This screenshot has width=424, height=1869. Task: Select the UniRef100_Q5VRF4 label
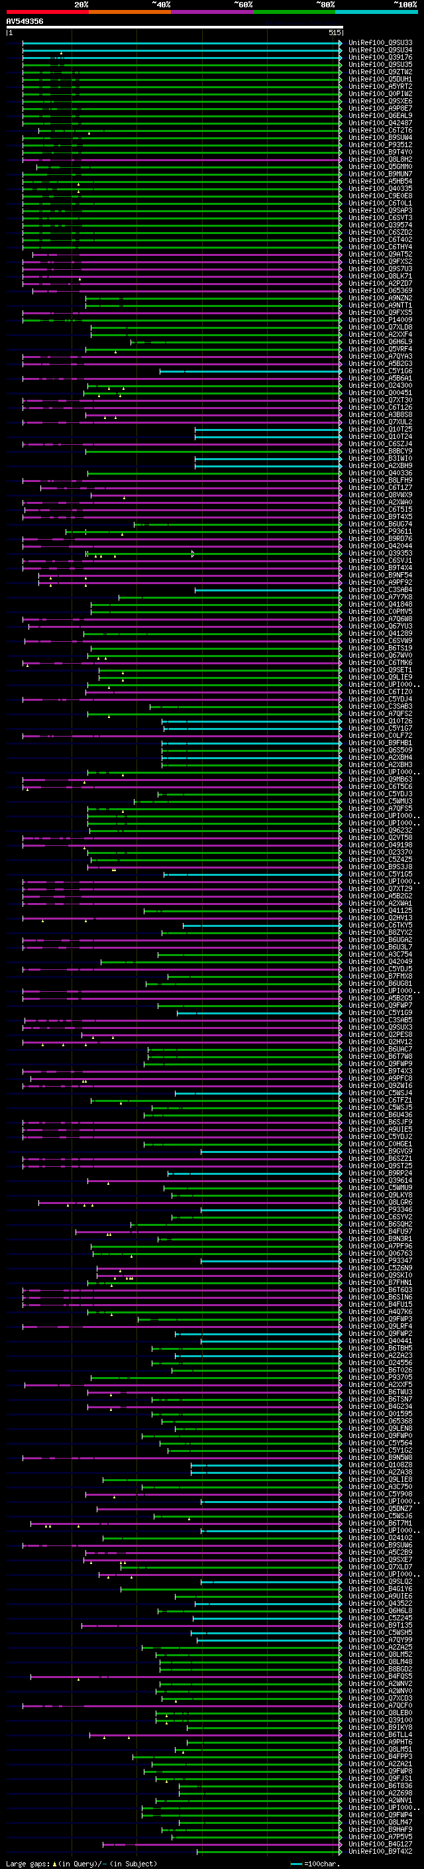[380, 349]
